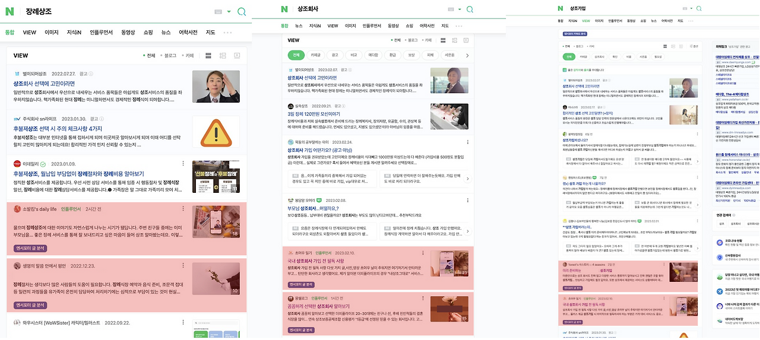Select the green 전체 chip in the 상조회사 window
Screen dimensions: 760x340
296,55
